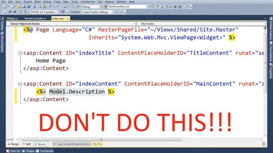Open the 214 % zoom dropdown
This screenshot has height=153, width=273.
12,139
